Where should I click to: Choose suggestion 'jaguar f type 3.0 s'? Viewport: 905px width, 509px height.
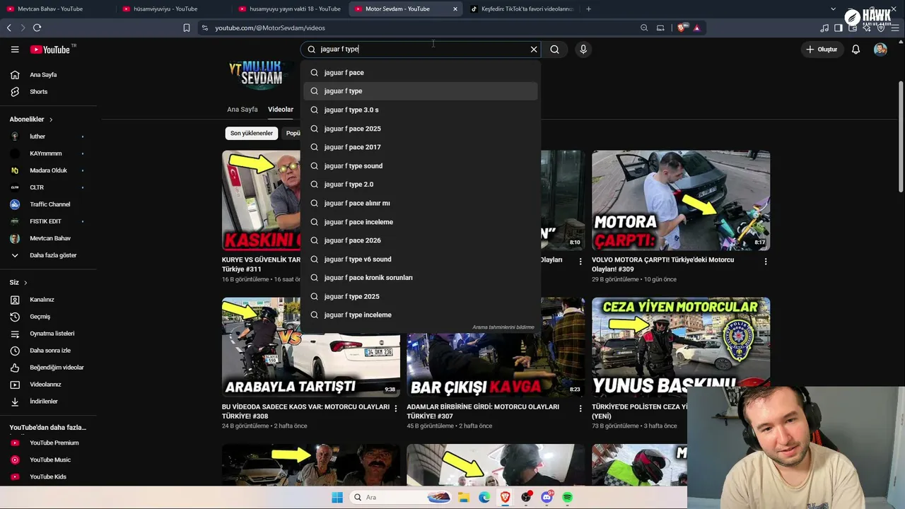tap(421, 110)
